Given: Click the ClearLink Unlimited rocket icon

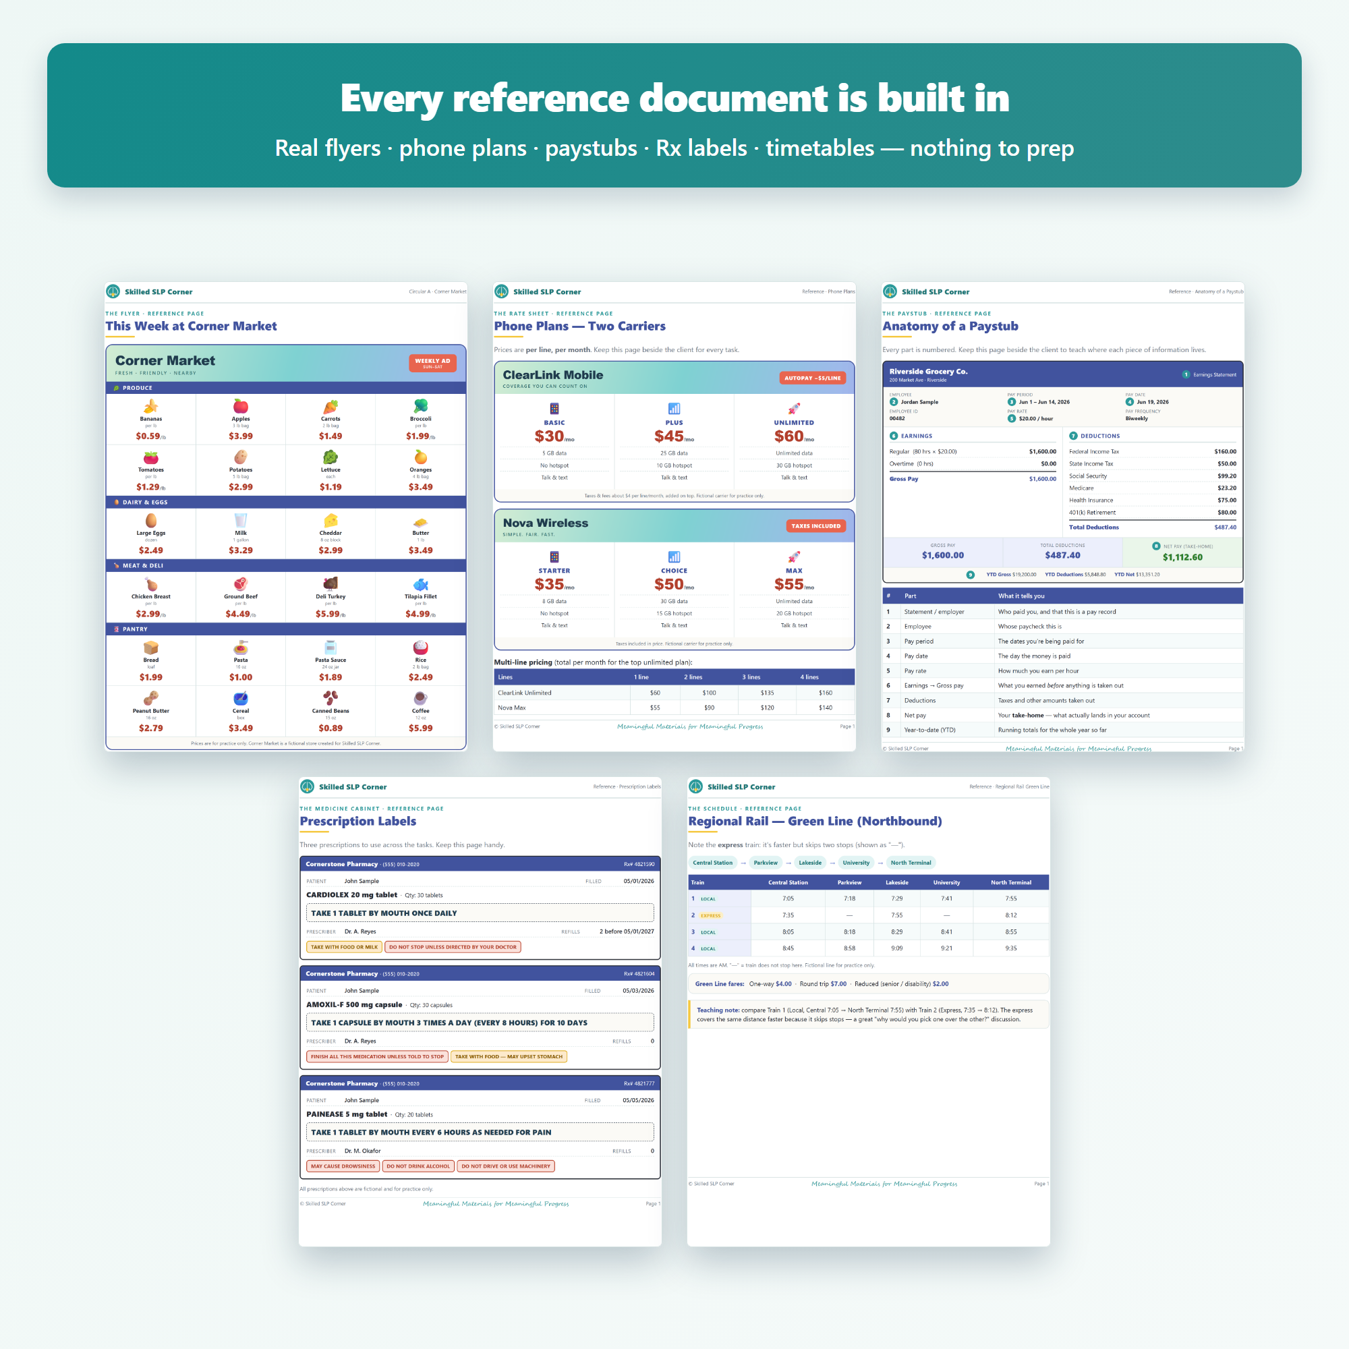Looking at the screenshot, I should click(x=794, y=409).
